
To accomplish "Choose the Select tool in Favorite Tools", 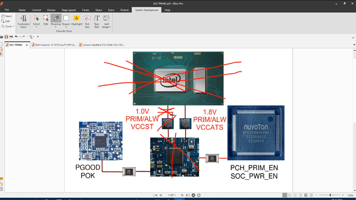I will (x=36, y=20).
